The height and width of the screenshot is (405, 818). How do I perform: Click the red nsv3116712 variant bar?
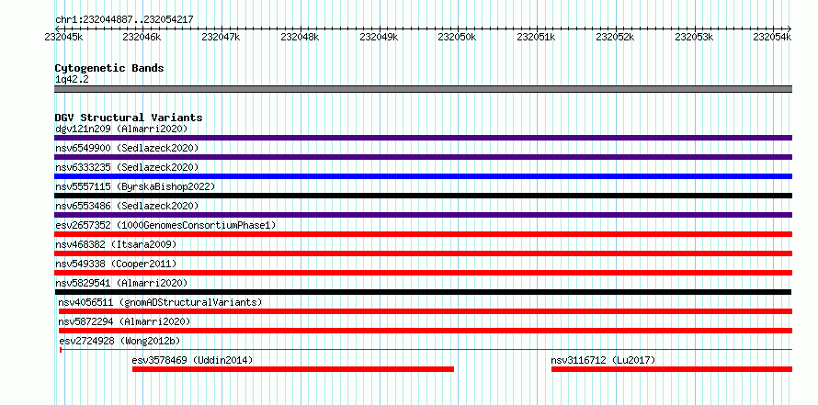[x=672, y=369]
